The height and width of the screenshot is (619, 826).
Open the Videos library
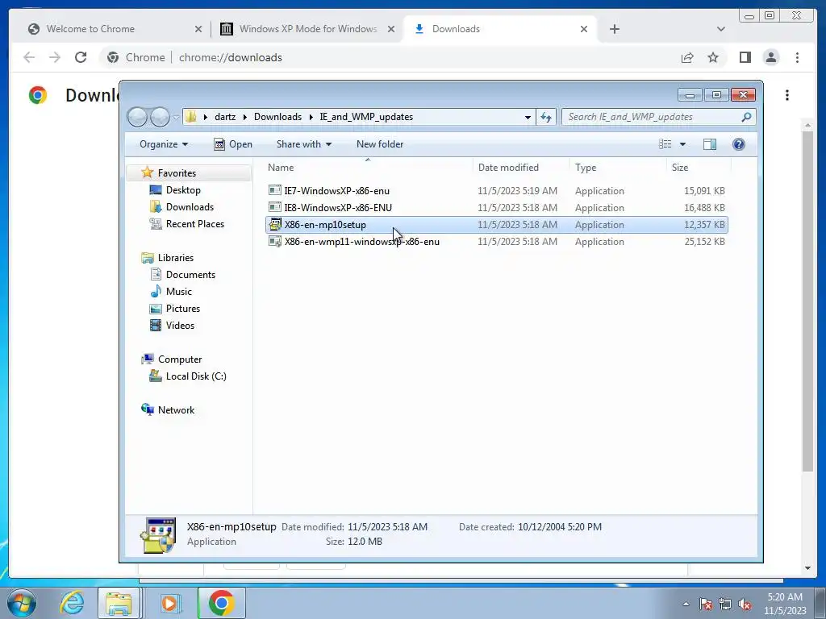180,326
